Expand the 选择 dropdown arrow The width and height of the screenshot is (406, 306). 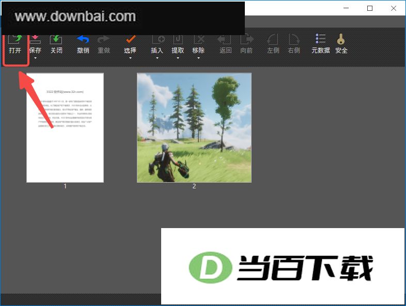(x=130, y=58)
